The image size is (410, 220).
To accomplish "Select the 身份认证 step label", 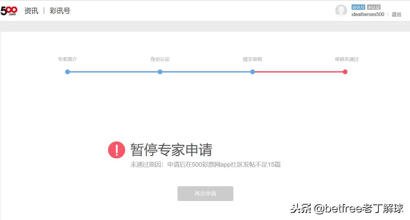I will pyautogui.click(x=160, y=59).
